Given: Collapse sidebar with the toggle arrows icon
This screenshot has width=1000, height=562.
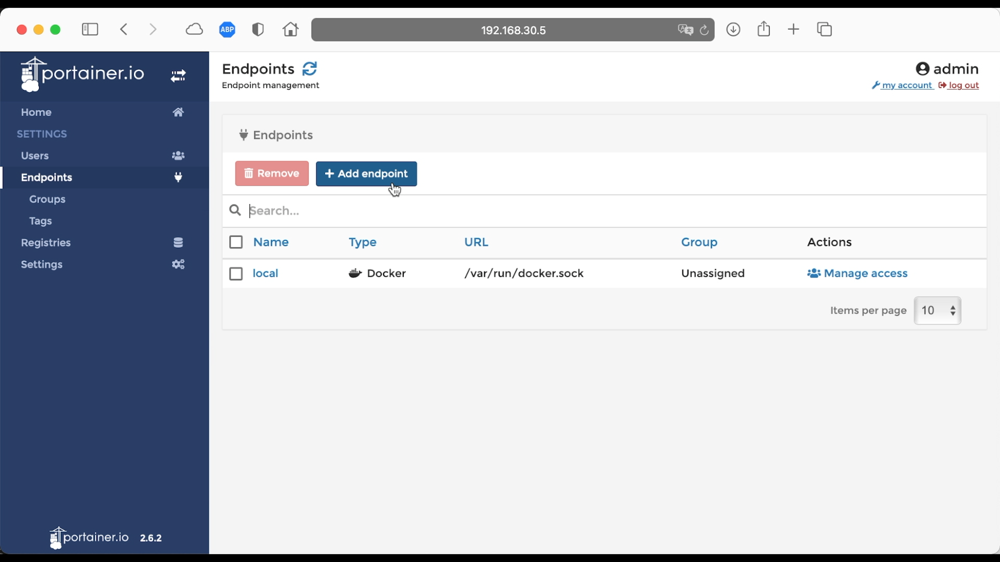Looking at the screenshot, I should [178, 76].
